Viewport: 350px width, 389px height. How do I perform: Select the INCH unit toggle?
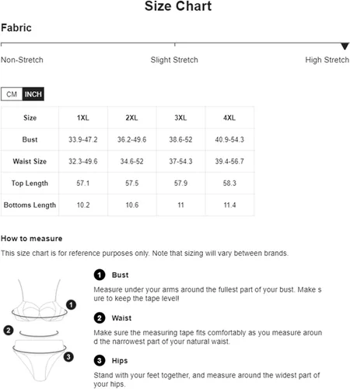pyautogui.click(x=33, y=94)
